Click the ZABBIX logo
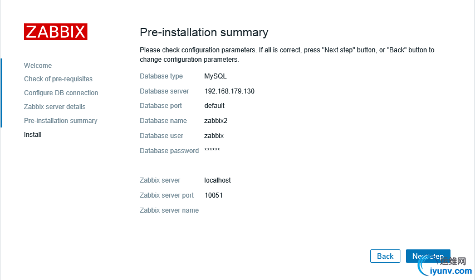Screen dimensions: 475x280 pos(56,32)
